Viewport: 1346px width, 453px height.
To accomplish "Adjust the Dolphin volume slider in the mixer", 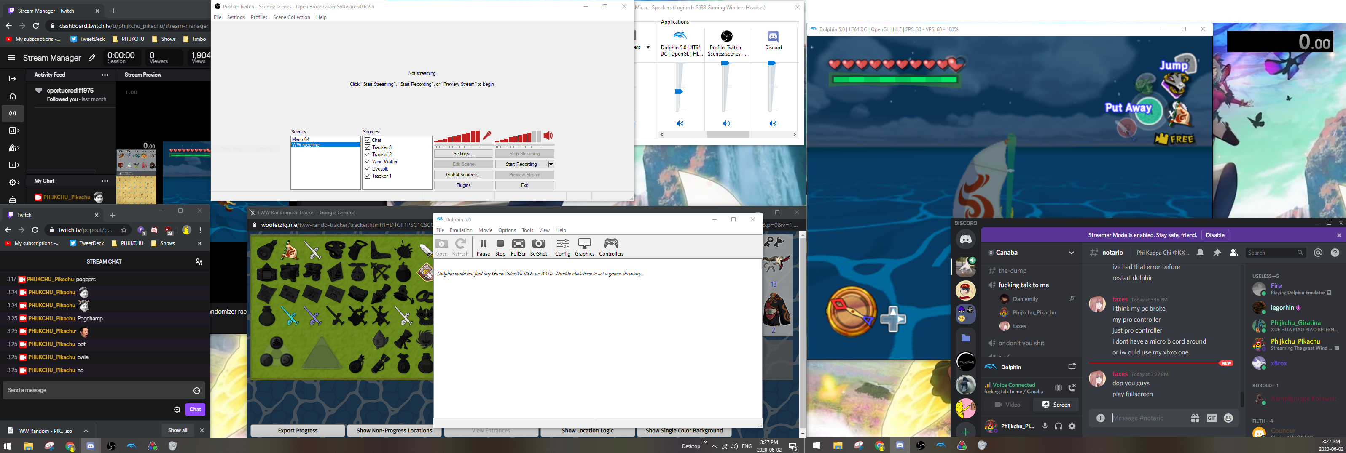I will coord(679,91).
